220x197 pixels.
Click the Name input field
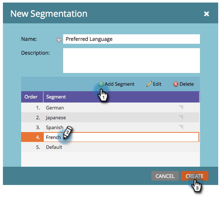click(131, 39)
